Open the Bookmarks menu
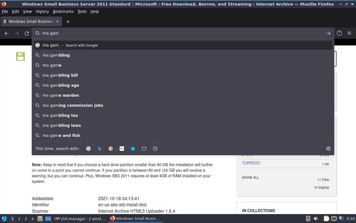Image resolution: width=356 pixels, height=223 pixels. pos(63,11)
